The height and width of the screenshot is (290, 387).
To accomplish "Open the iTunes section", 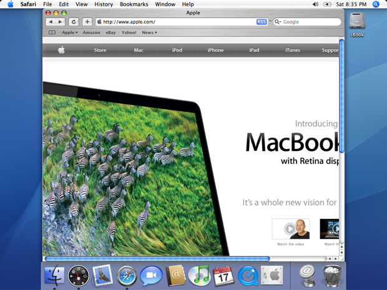I will [x=293, y=50].
